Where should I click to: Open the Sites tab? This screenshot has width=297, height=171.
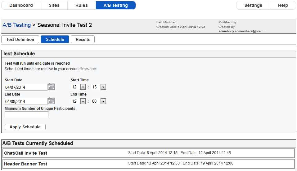(x=54, y=5)
